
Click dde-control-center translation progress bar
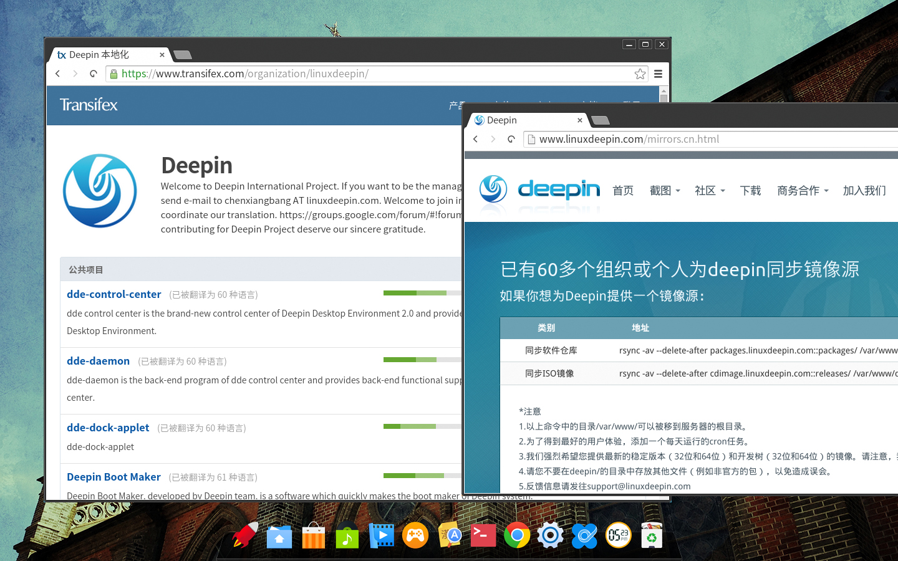point(422,293)
